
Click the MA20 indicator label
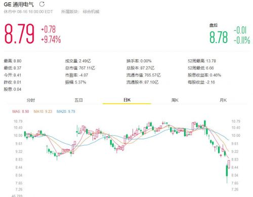(66, 111)
